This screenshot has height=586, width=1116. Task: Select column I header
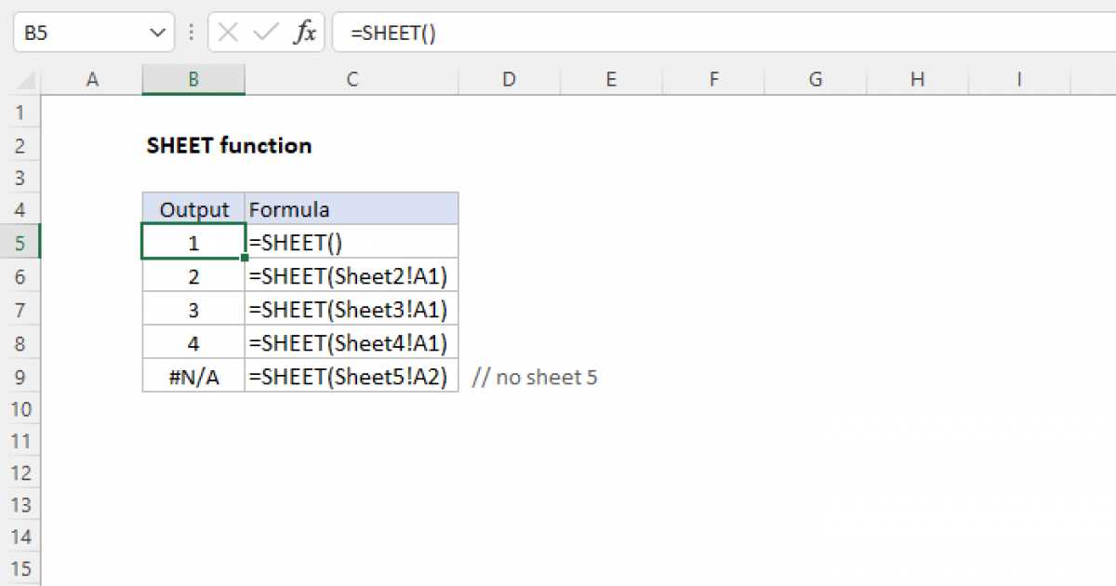click(1020, 80)
